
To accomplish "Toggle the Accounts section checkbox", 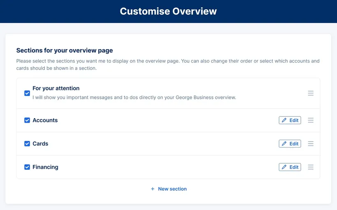I will point(27,120).
